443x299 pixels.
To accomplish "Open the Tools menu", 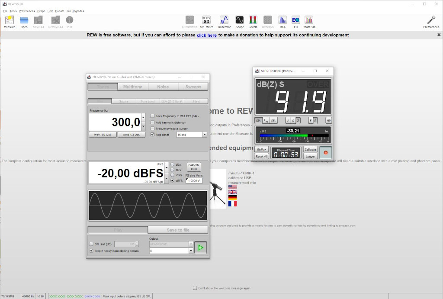I will pos(13,11).
